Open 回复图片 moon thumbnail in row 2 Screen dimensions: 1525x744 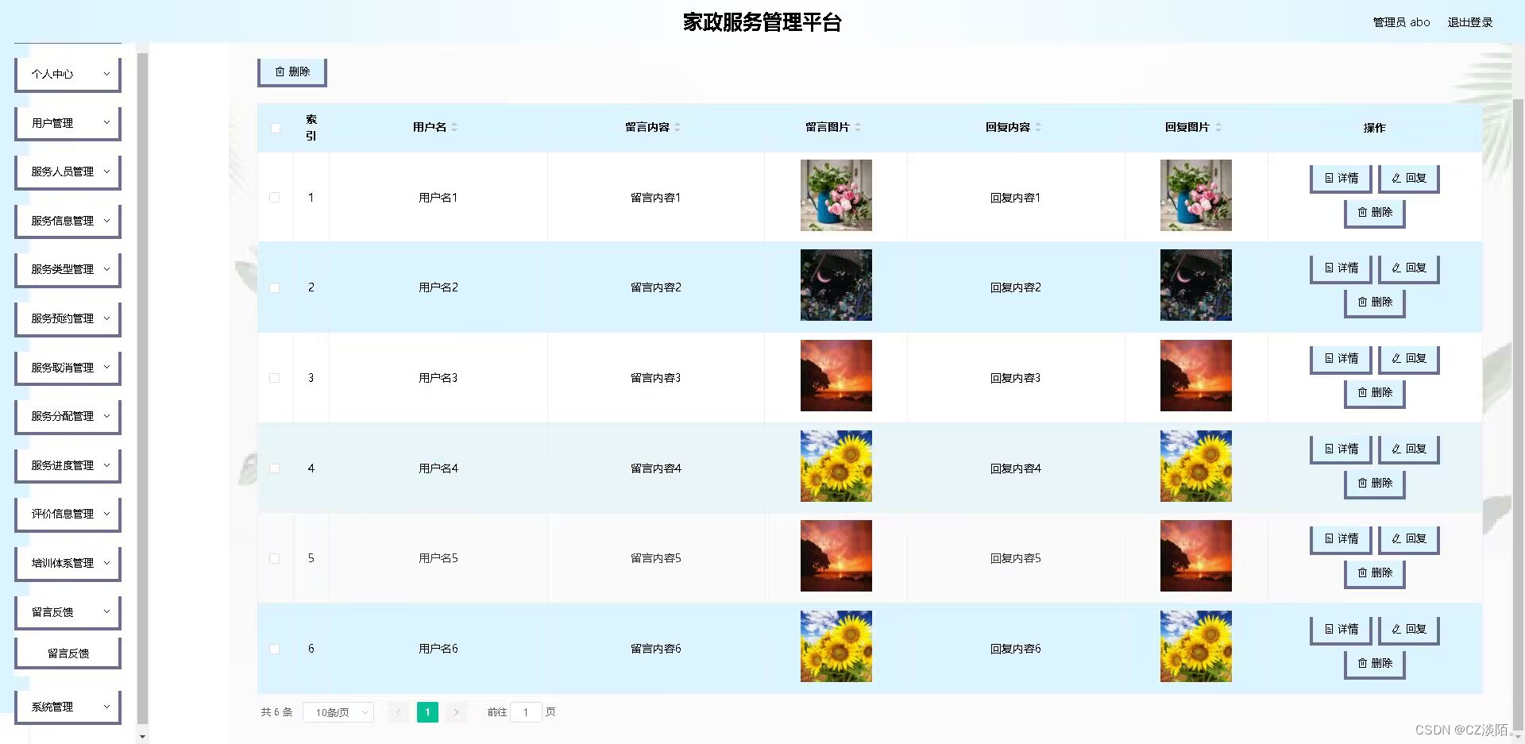pos(1196,285)
